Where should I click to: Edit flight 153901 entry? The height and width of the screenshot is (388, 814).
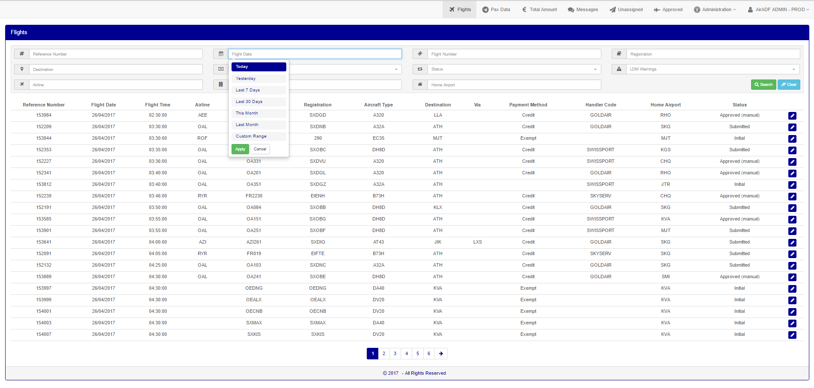coord(792,231)
